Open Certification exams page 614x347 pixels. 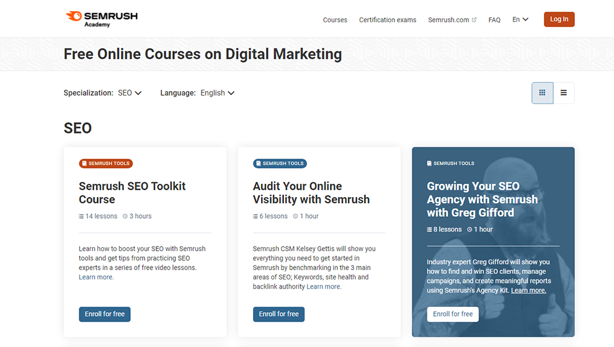click(x=388, y=20)
